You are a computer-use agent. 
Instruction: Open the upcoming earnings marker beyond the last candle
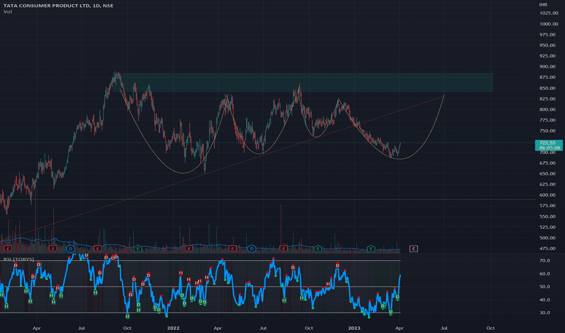tap(413, 249)
